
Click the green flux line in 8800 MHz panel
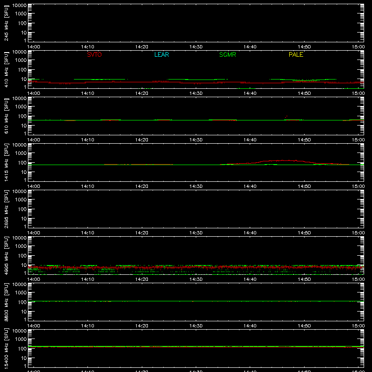196,301
